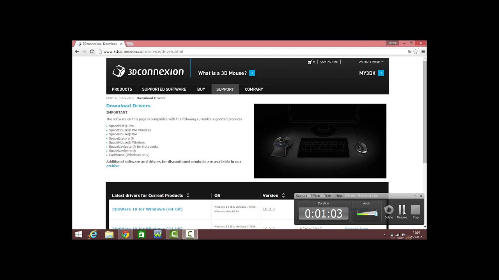Image resolution: width=499 pixels, height=280 pixels.
Task: Select the 3Dconnexion : Download browser tab
Action: point(99,44)
